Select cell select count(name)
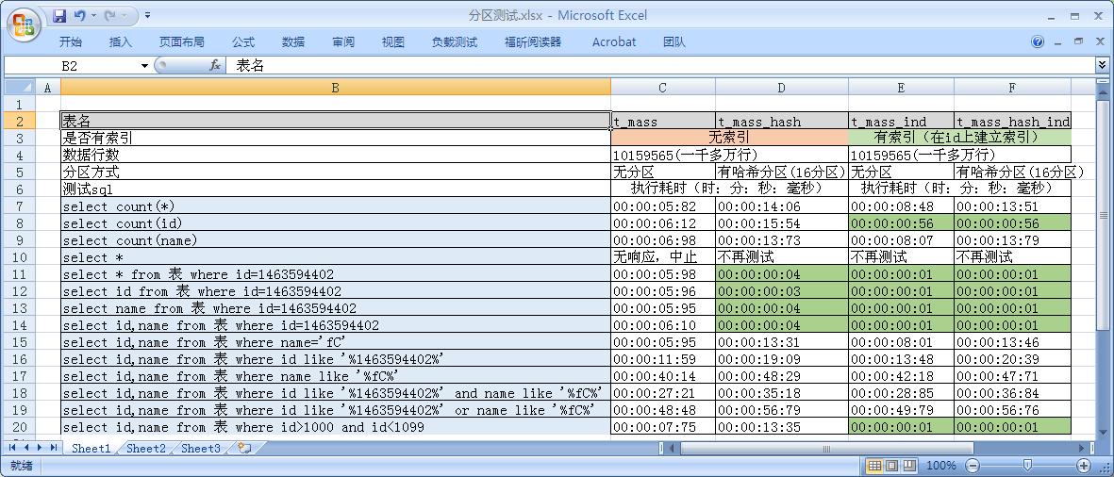Image resolution: width=1114 pixels, height=477 pixels. click(x=336, y=240)
